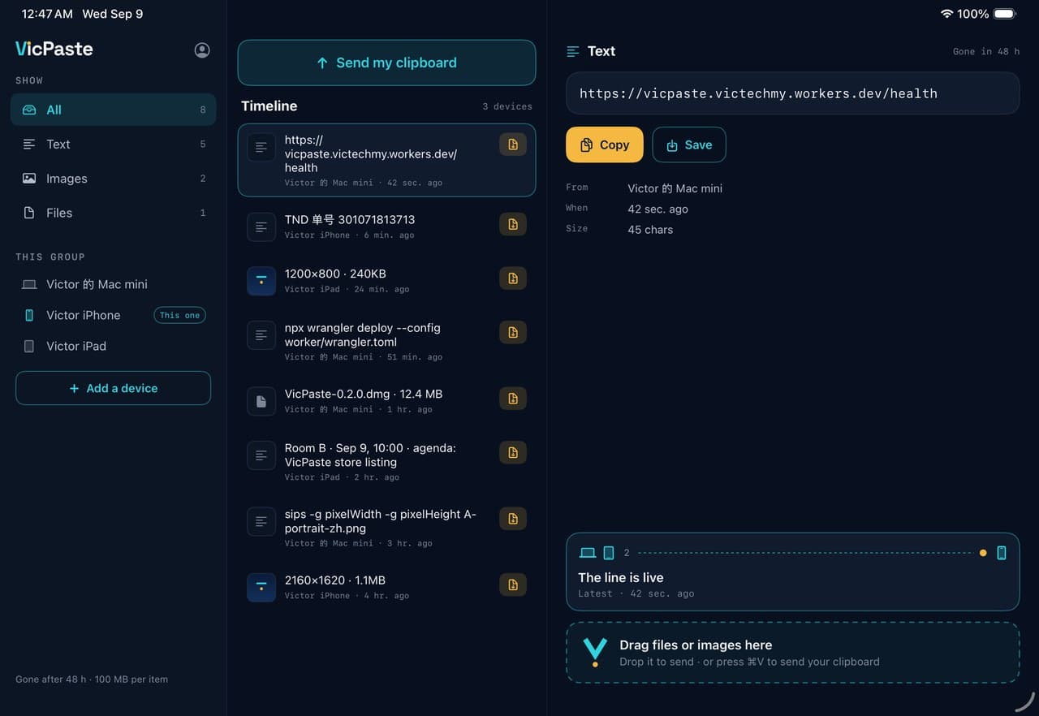Click the date Wed Sep 9

click(112, 14)
